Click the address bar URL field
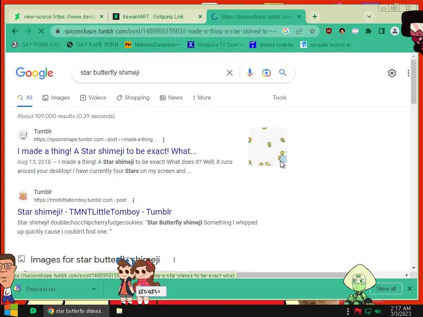 [x=170, y=31]
